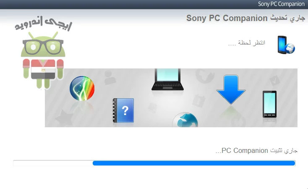The height and width of the screenshot is (189, 308).
Task: Click the Sony PC Companion update heading
Action: (x=245, y=18)
